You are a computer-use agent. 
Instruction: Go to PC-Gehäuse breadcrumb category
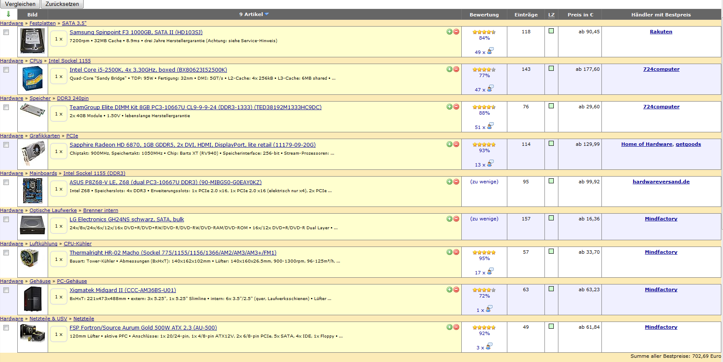(72, 281)
